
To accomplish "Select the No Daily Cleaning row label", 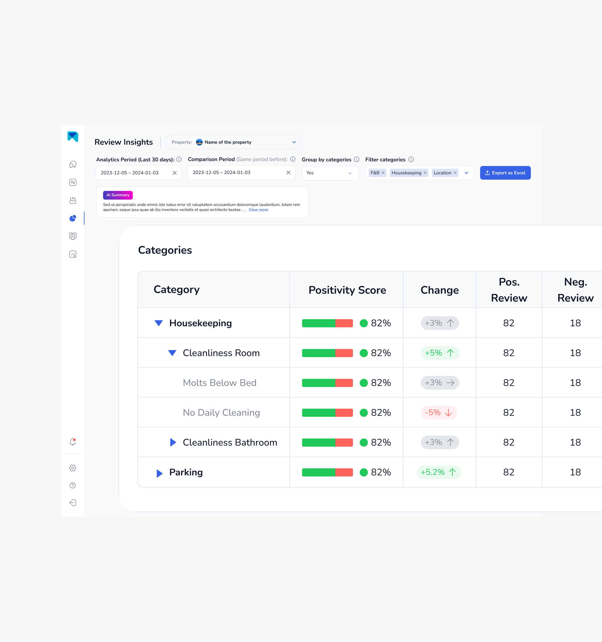I will (221, 413).
